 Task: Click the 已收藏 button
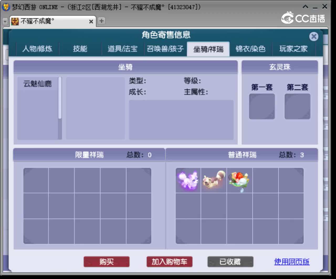(230, 262)
